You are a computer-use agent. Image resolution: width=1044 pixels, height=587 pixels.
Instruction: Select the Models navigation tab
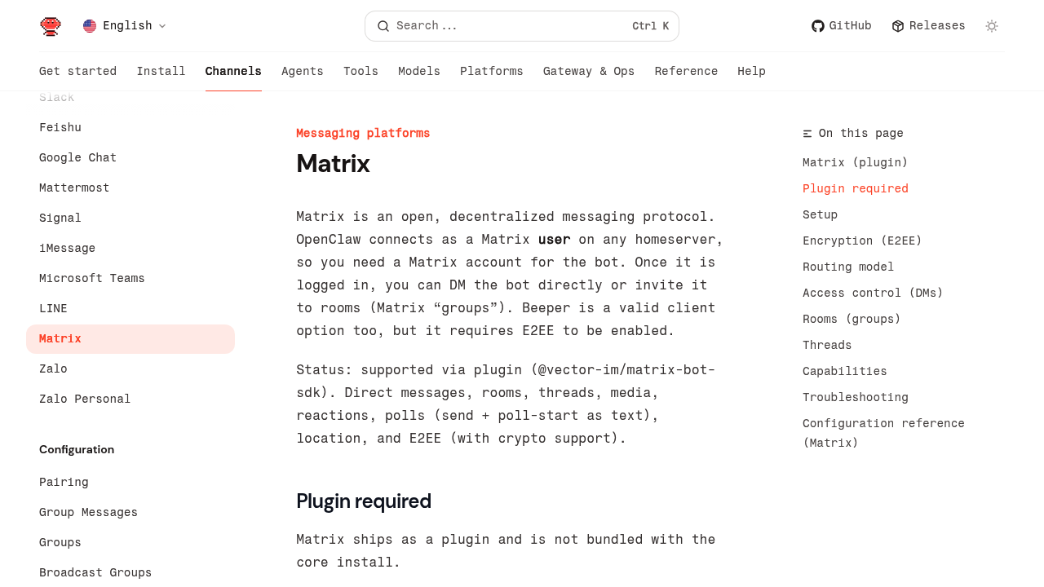[x=419, y=72]
